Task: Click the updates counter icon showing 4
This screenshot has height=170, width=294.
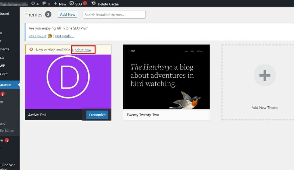Action: [35, 4]
